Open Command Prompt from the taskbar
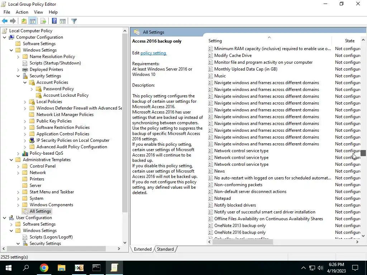Image resolution: width=367 pixels, height=275 pixels. (x=96, y=268)
